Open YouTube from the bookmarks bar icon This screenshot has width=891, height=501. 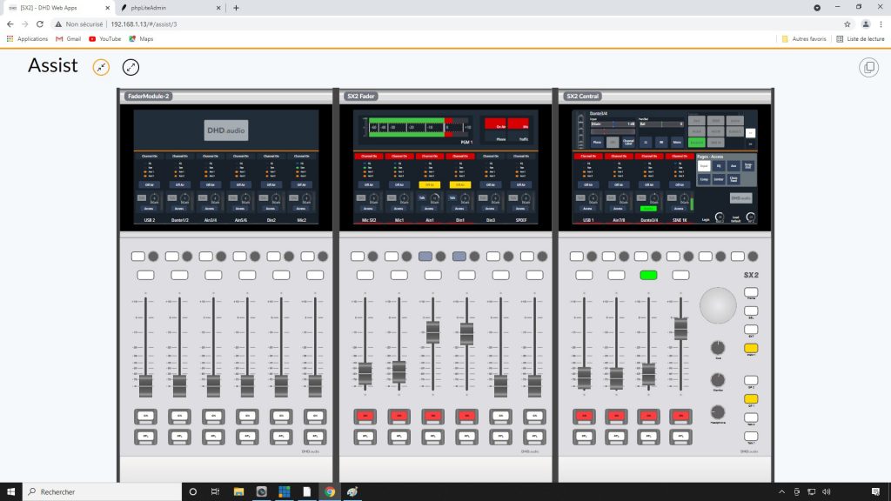[106, 38]
